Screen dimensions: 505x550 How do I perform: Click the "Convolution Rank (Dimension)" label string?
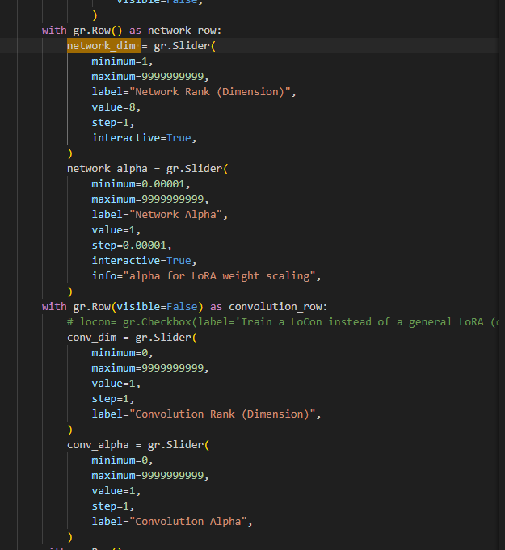(222, 414)
